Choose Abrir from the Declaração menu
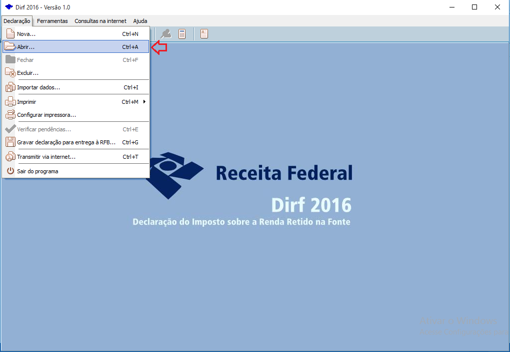This screenshot has height=352, width=510. (75, 47)
